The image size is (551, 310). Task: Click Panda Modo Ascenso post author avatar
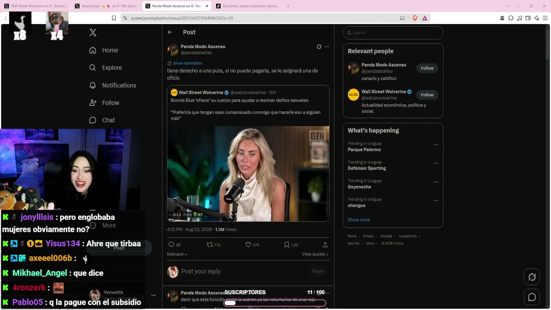click(173, 50)
